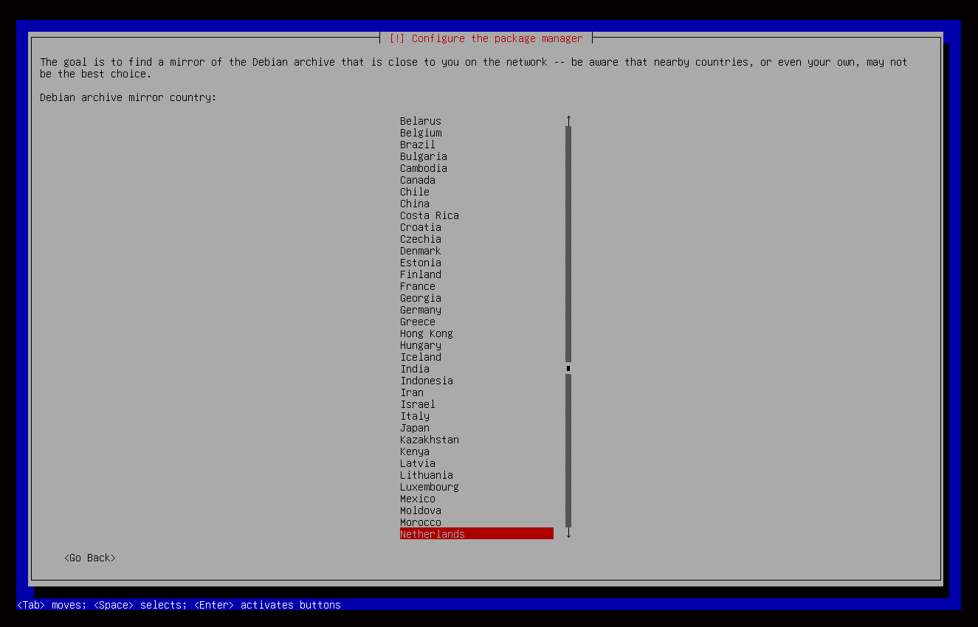978x627 pixels.
Task: Select India as the mirror country
Action: click(415, 369)
